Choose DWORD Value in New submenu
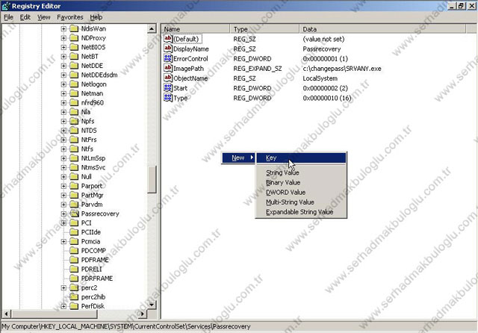 click(x=301, y=192)
